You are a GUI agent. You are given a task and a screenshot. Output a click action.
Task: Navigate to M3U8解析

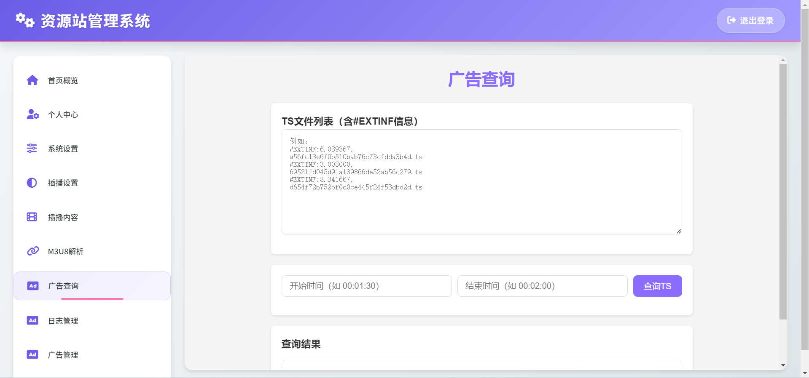coord(92,251)
